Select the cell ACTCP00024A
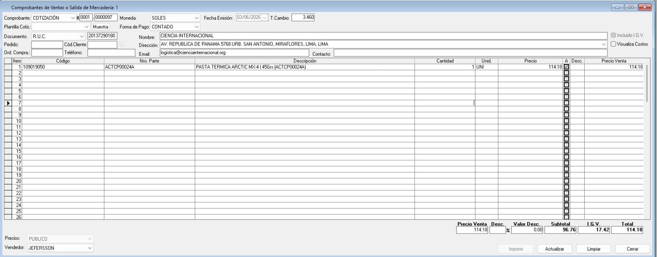This screenshot has height=257, width=657. pos(149,67)
